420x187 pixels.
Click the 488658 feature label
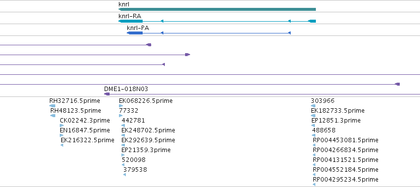pos(324,130)
